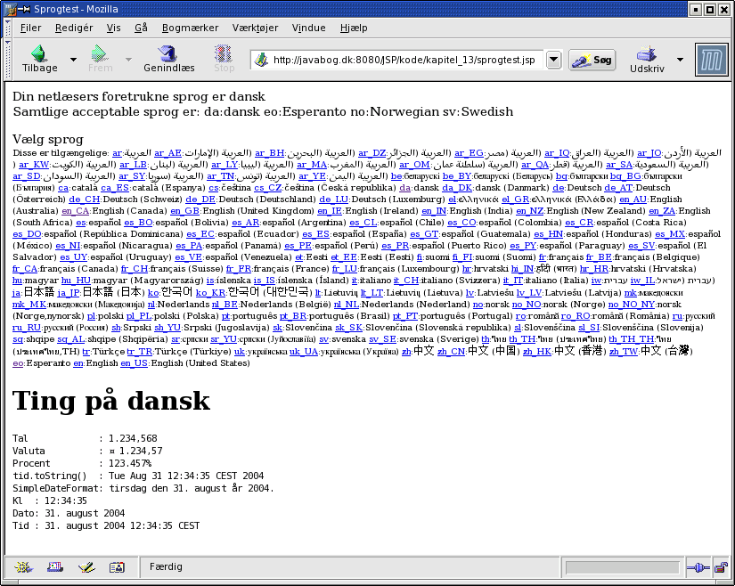The height and width of the screenshot is (586, 735).
Task: Click into the URL address field
Action: [x=405, y=61]
